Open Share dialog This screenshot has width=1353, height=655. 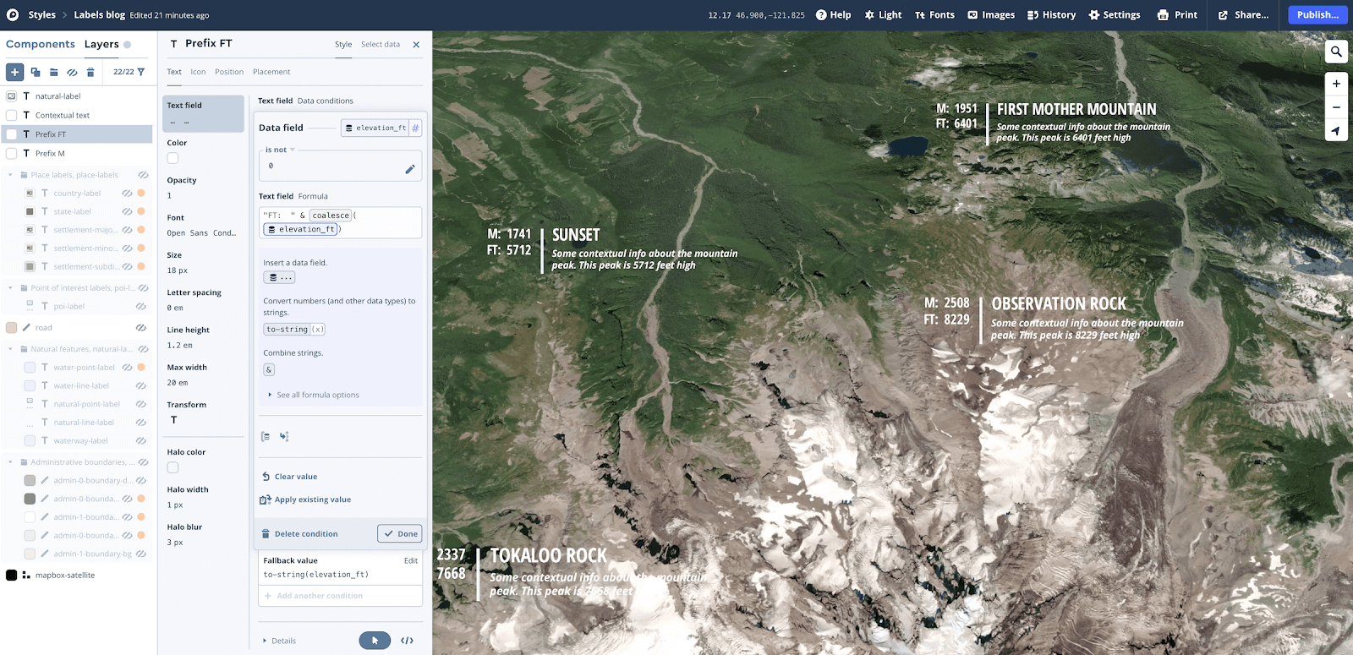[x=1243, y=14]
